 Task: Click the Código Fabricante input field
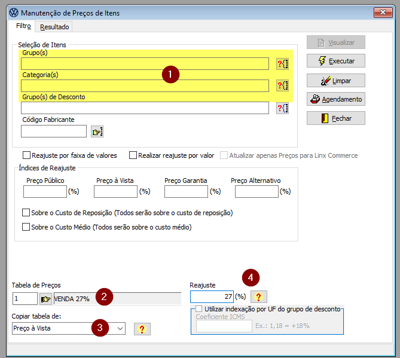click(x=54, y=131)
